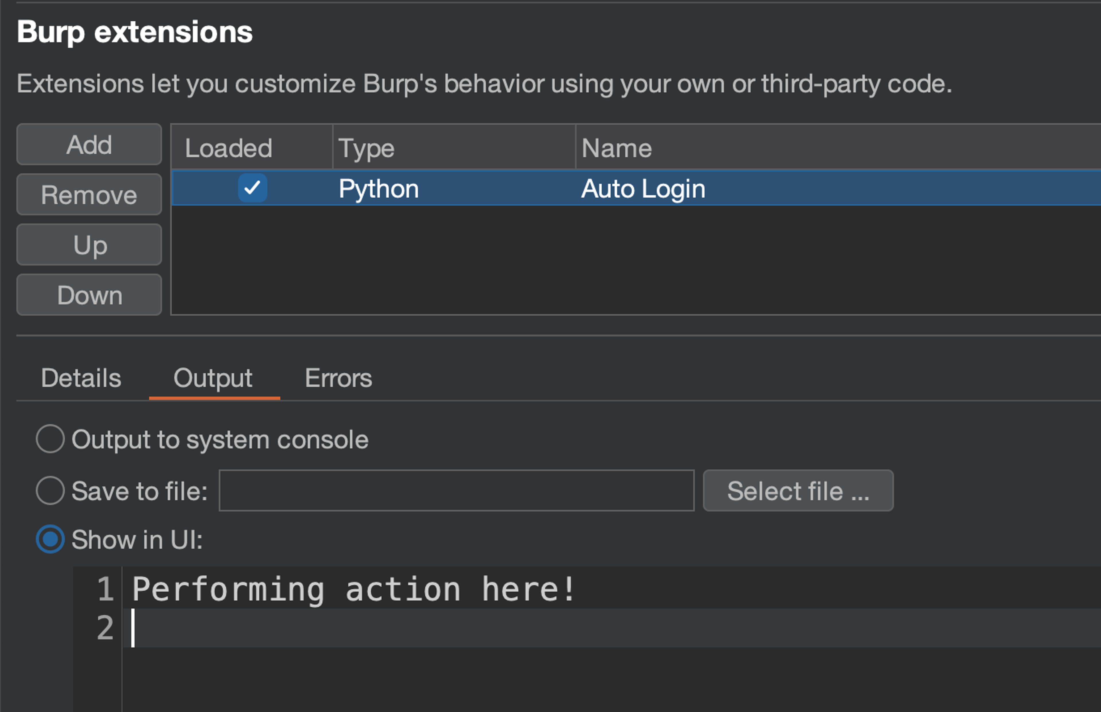The height and width of the screenshot is (712, 1101).
Task: Click the 'Performing action here!' output line
Action: pos(354,589)
